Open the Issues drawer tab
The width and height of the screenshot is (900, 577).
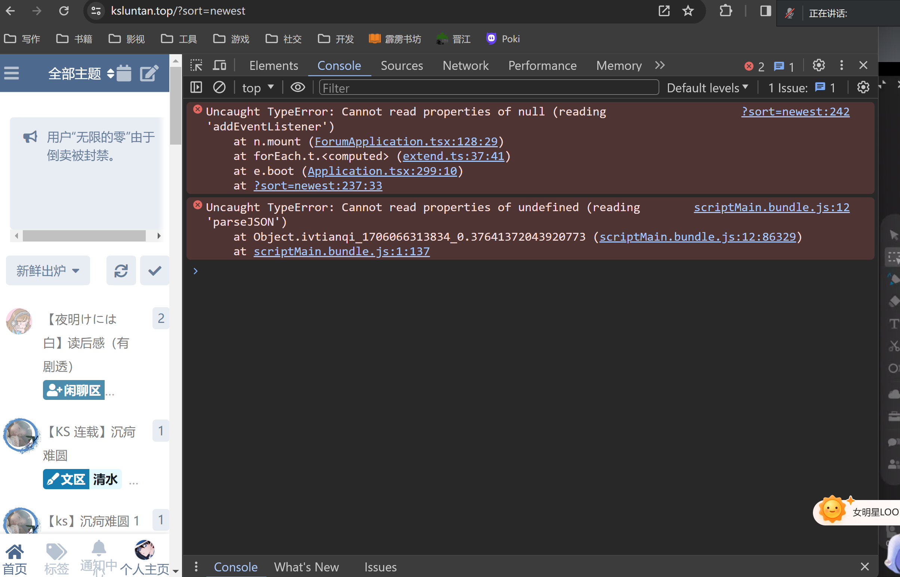(x=380, y=567)
